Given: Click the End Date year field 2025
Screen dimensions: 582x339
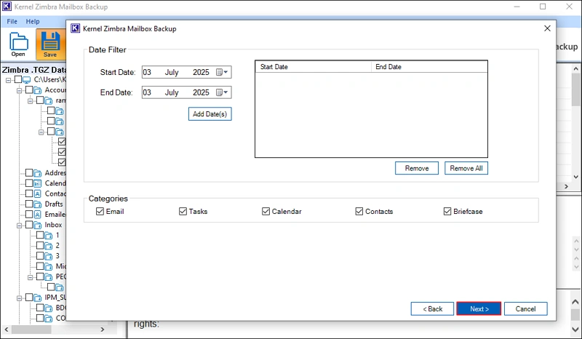Looking at the screenshot, I should (201, 92).
